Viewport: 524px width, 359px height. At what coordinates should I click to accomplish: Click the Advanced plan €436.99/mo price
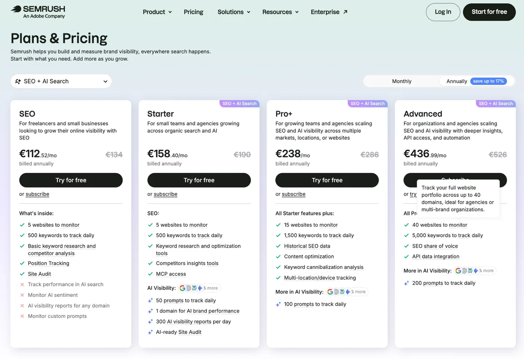[x=425, y=154]
